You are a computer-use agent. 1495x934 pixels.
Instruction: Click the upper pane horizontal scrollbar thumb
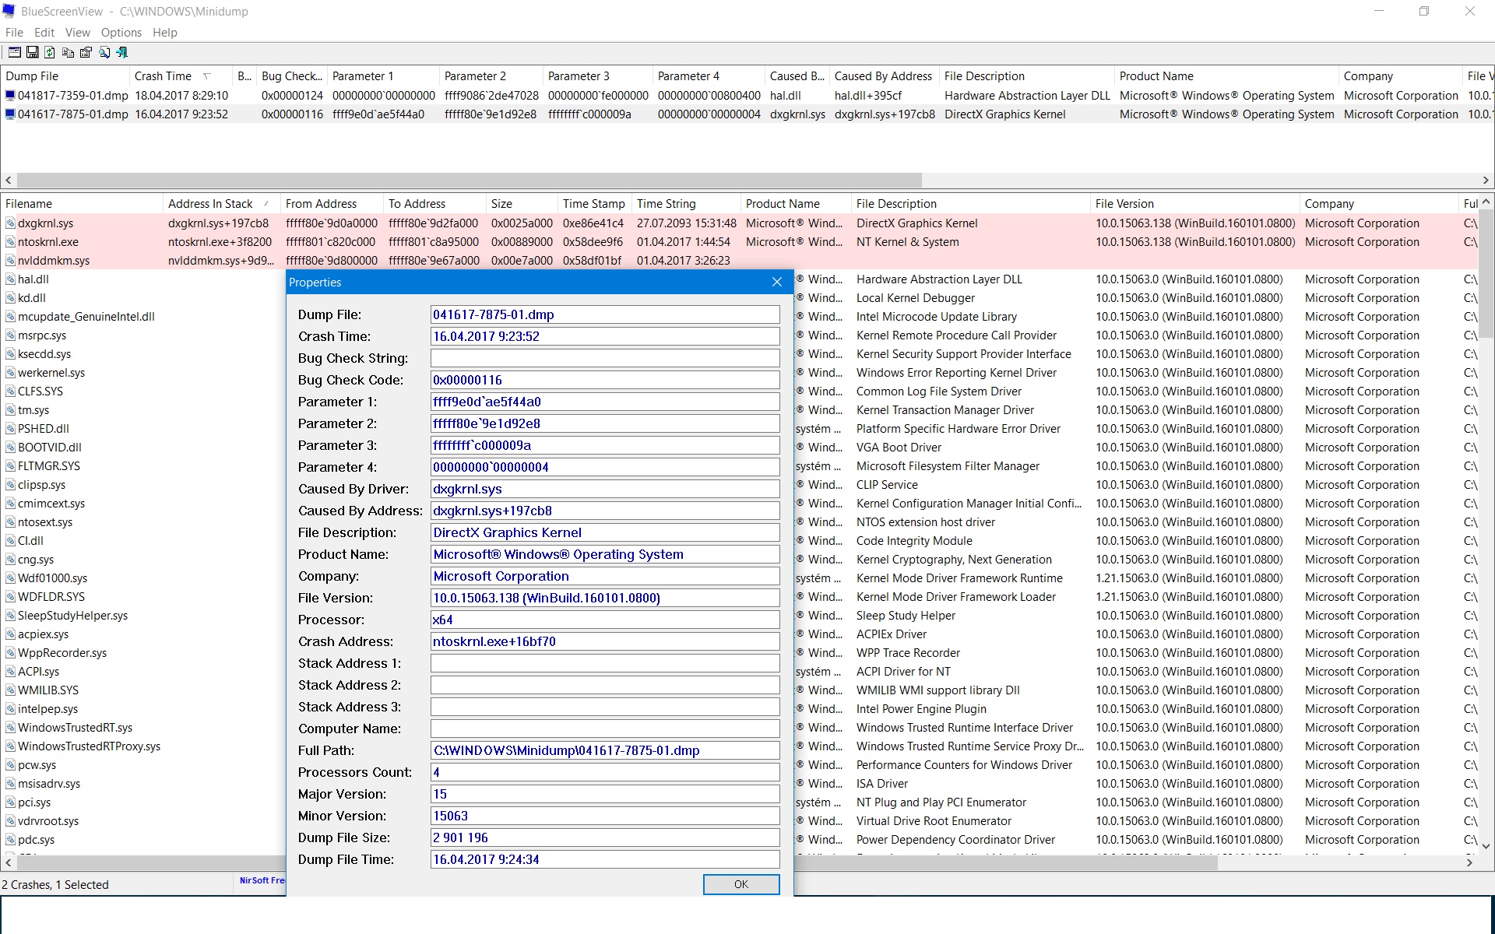pos(467,180)
